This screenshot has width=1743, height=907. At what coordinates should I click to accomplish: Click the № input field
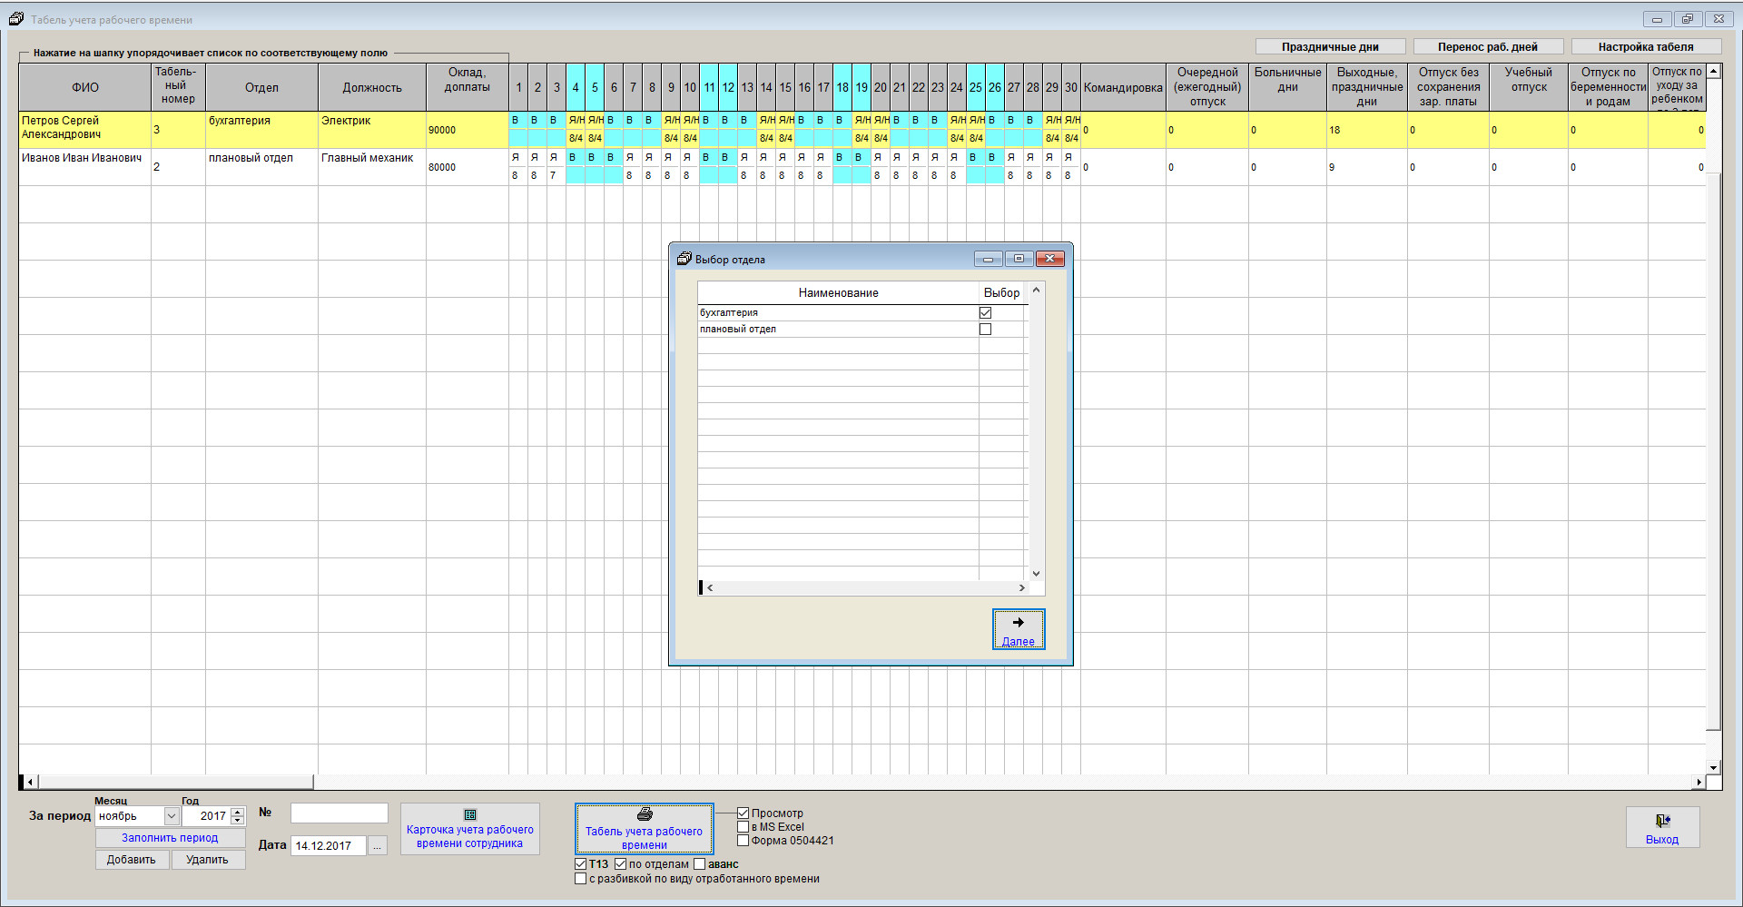click(339, 813)
